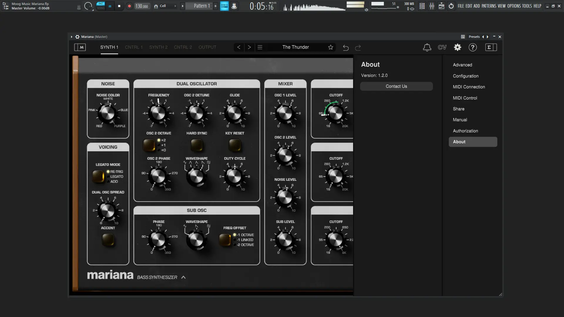Click the Contact Us button

(x=396, y=86)
